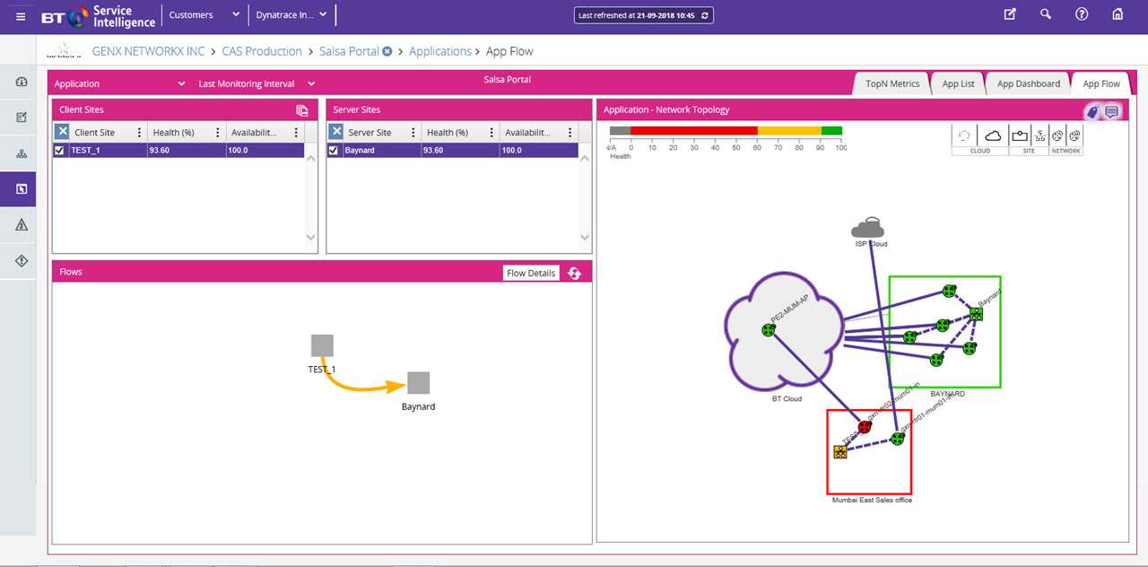Switch to the TopN Metrics tab
The image size is (1148, 567).
point(891,83)
